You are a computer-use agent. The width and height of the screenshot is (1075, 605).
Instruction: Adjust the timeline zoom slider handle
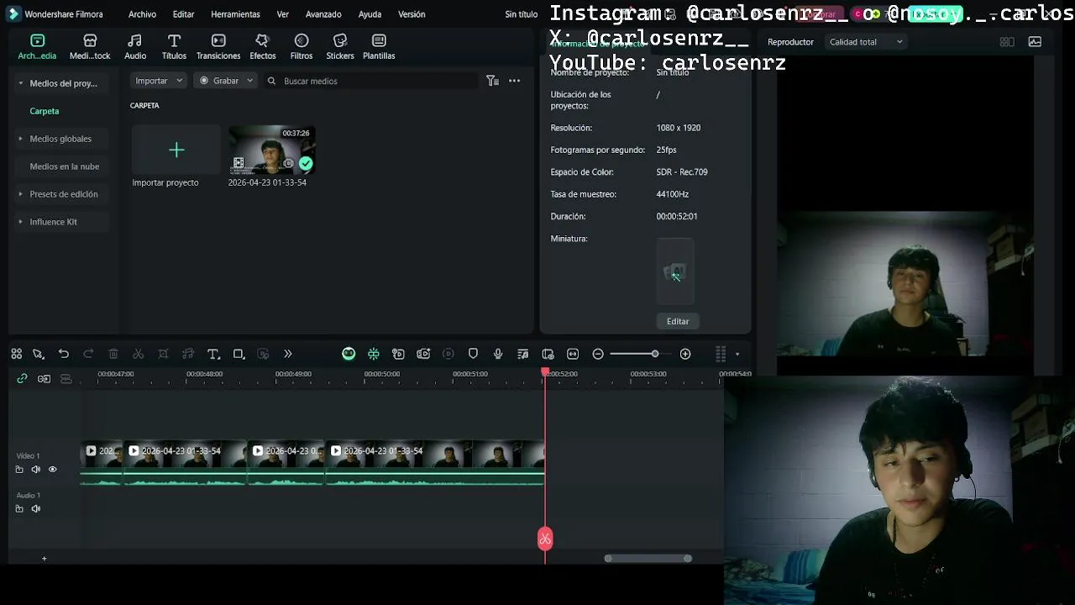(x=655, y=355)
